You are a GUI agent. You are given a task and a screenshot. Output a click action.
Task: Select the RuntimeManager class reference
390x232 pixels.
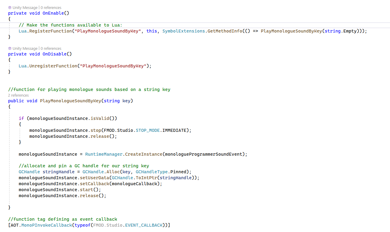tap(104, 154)
